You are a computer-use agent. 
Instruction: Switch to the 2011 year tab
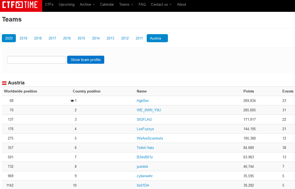coord(139,38)
